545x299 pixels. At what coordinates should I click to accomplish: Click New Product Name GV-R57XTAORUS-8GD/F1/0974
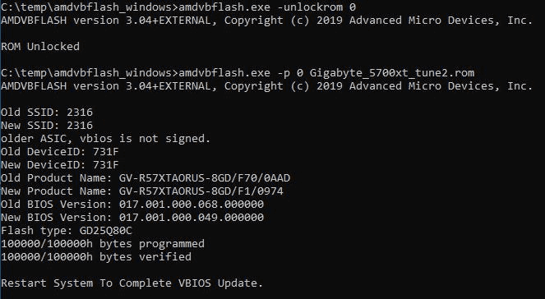coord(142,191)
